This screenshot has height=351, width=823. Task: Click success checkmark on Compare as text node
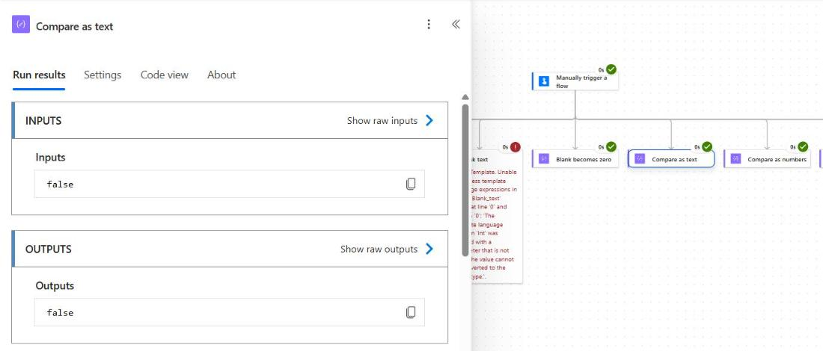click(x=707, y=146)
